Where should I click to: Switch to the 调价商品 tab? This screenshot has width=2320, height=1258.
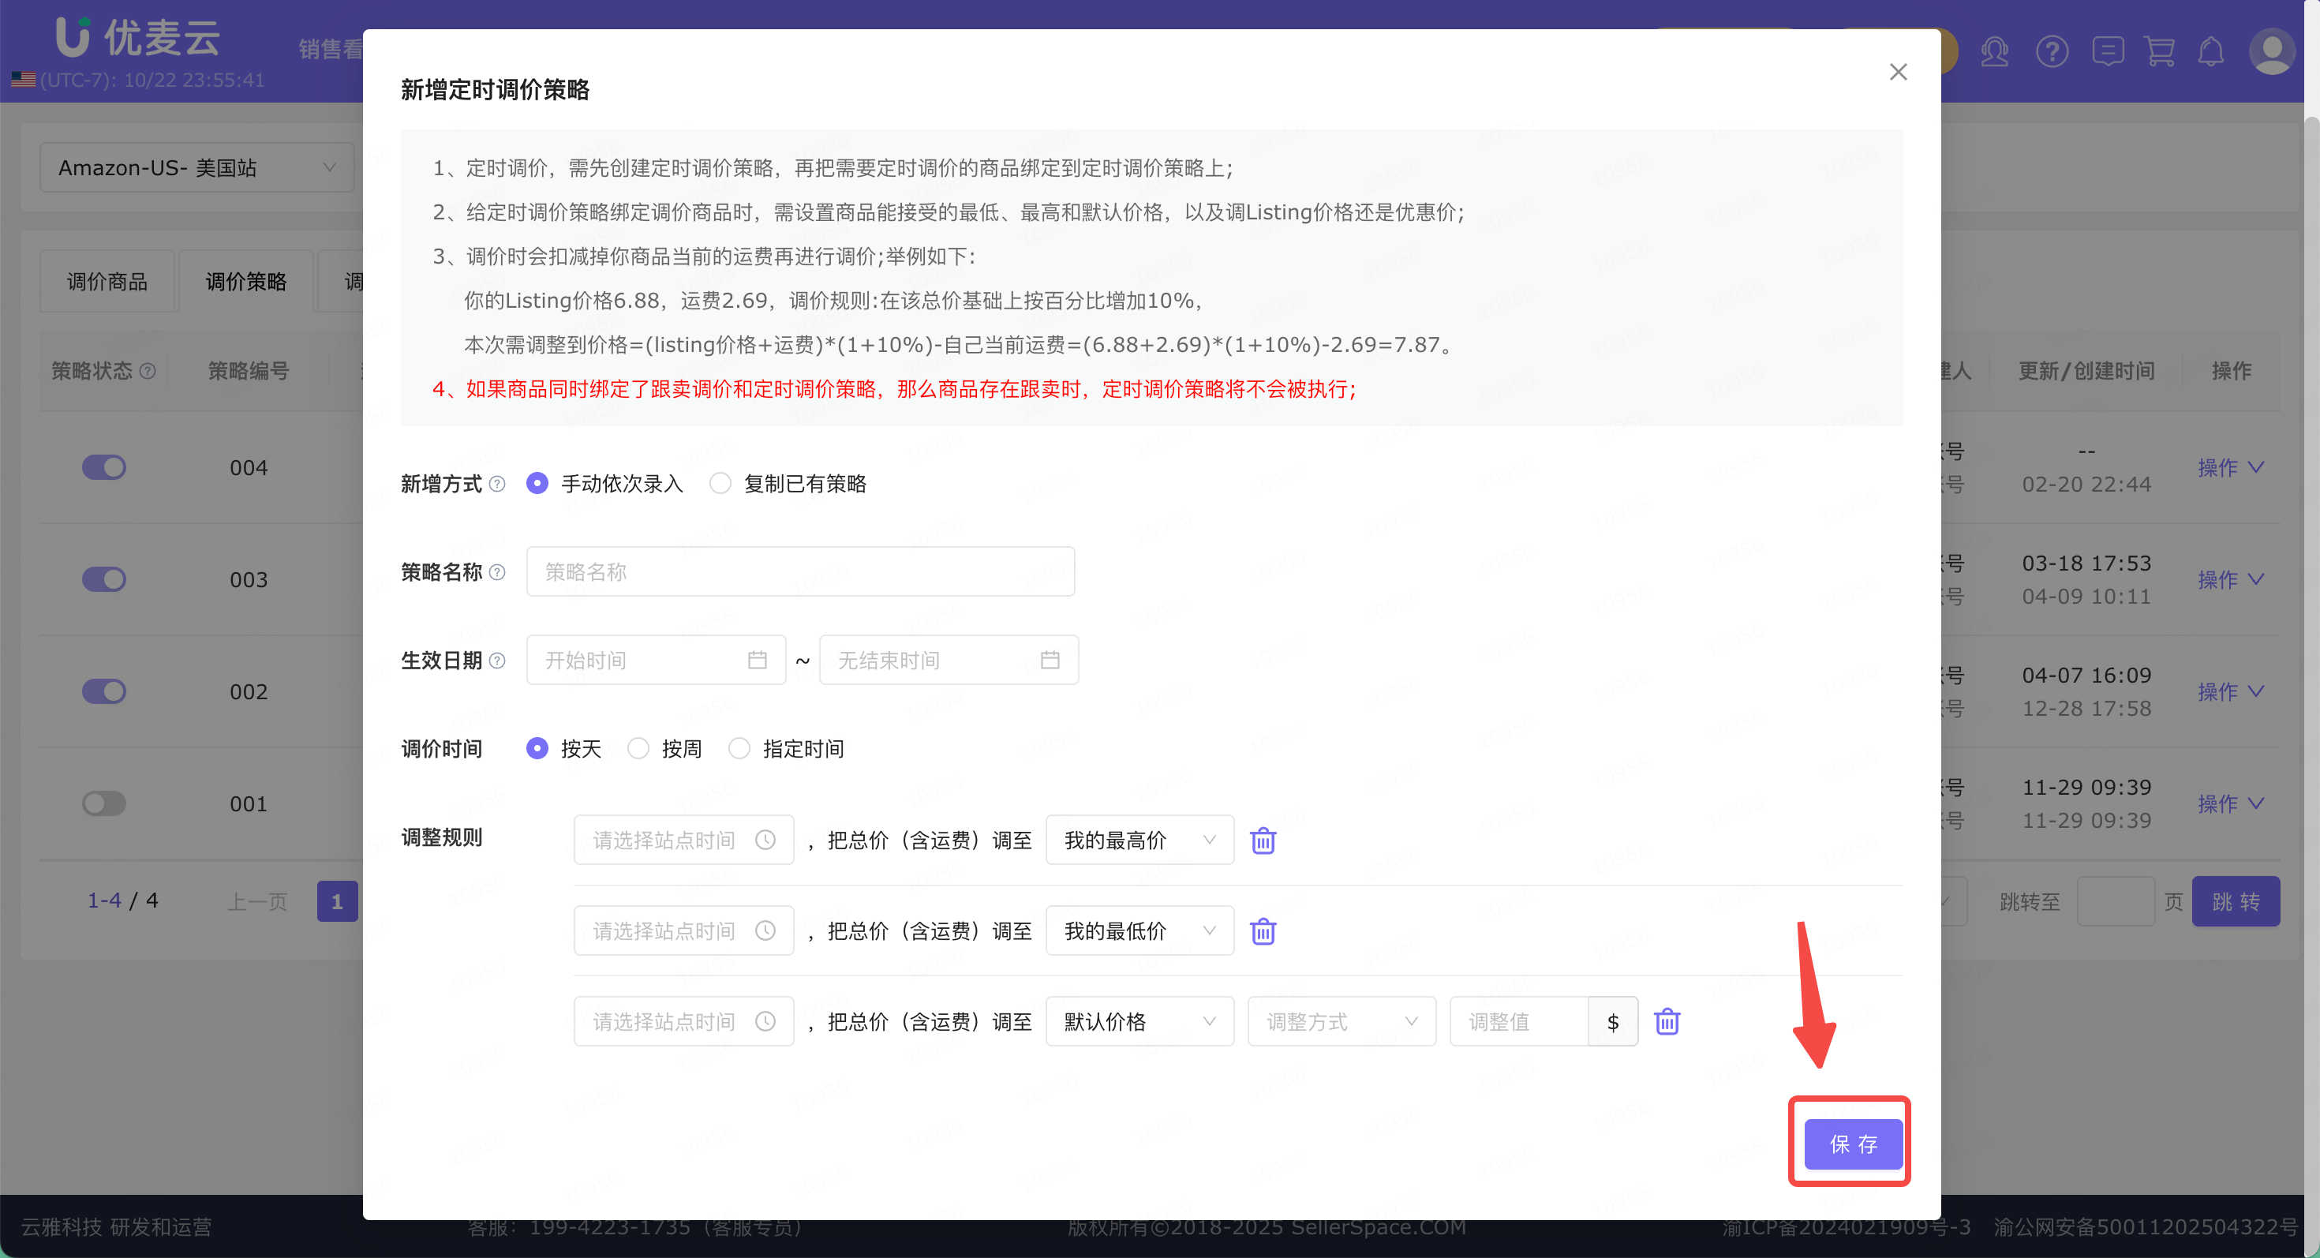point(107,282)
